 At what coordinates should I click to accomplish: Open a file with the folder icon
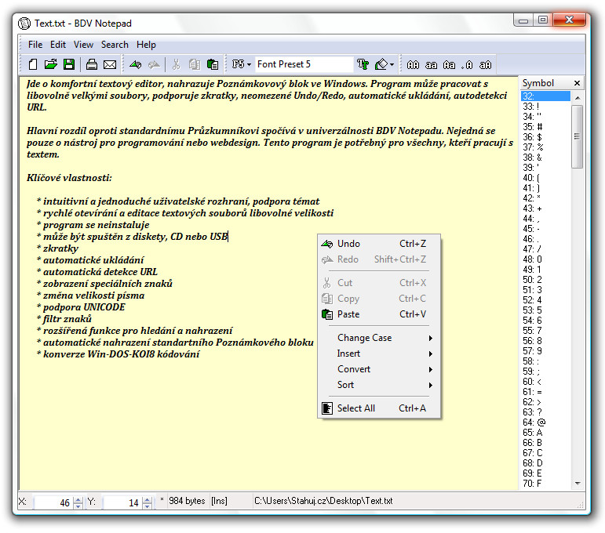point(50,64)
